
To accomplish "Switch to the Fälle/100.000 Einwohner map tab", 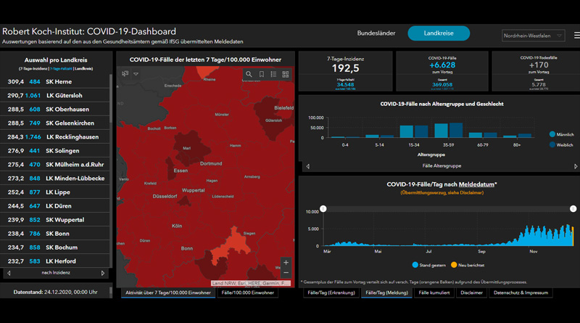I will (x=248, y=293).
